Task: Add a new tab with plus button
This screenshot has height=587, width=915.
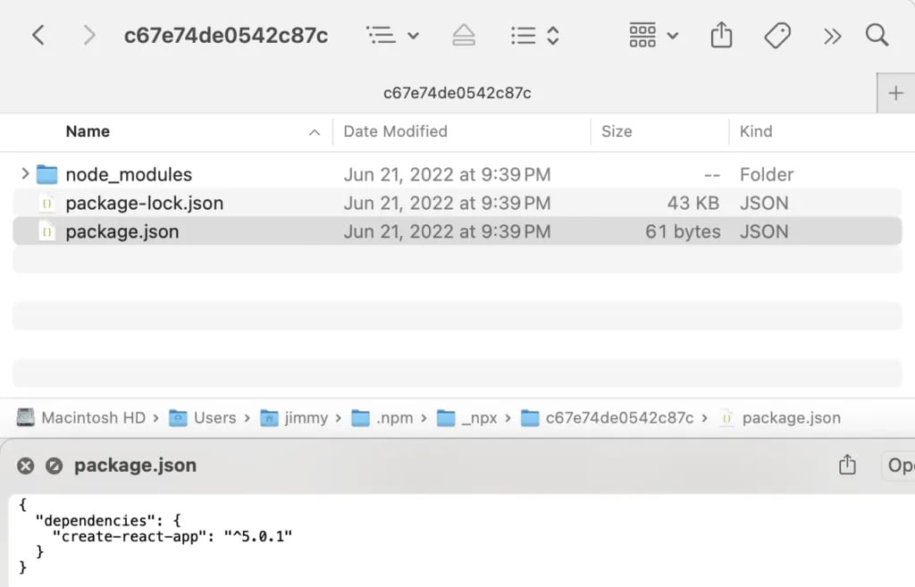Action: coord(895,93)
